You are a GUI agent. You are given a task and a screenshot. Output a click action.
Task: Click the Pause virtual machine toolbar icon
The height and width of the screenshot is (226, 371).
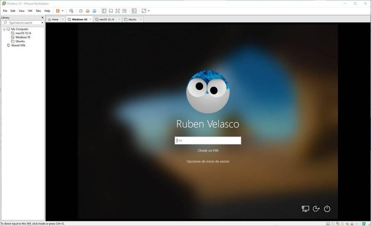click(x=58, y=11)
